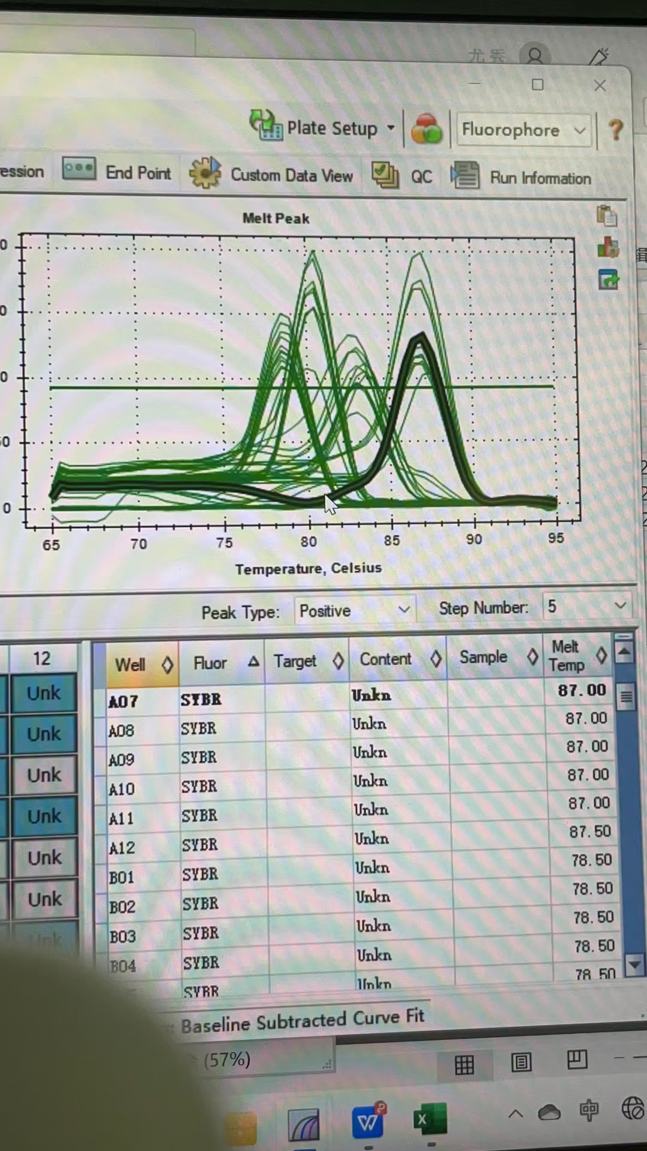
Task: Switch to the End Point tab
Action: point(118,172)
